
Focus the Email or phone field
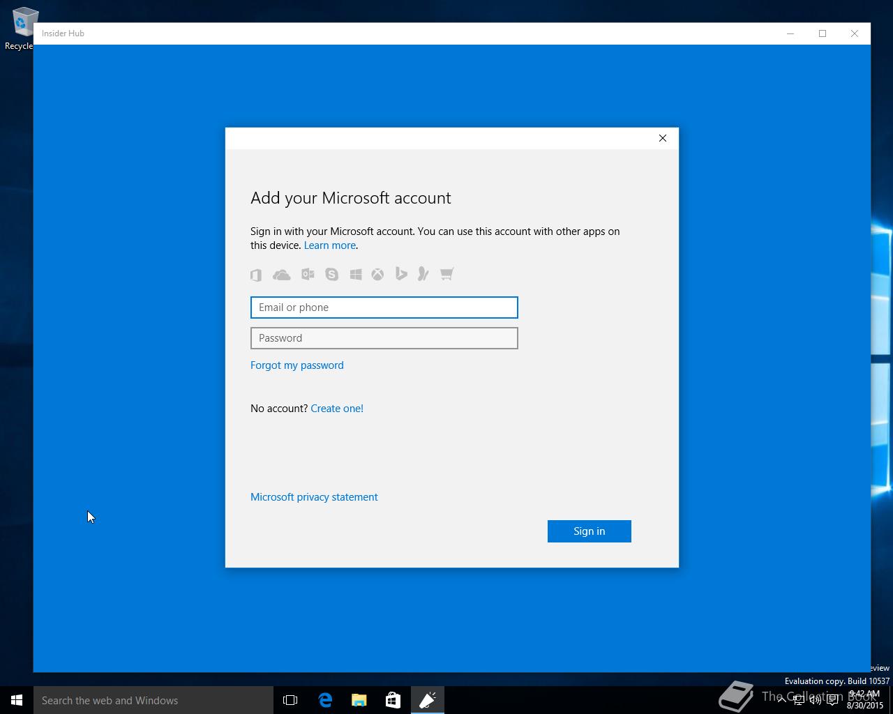pyautogui.click(x=384, y=307)
